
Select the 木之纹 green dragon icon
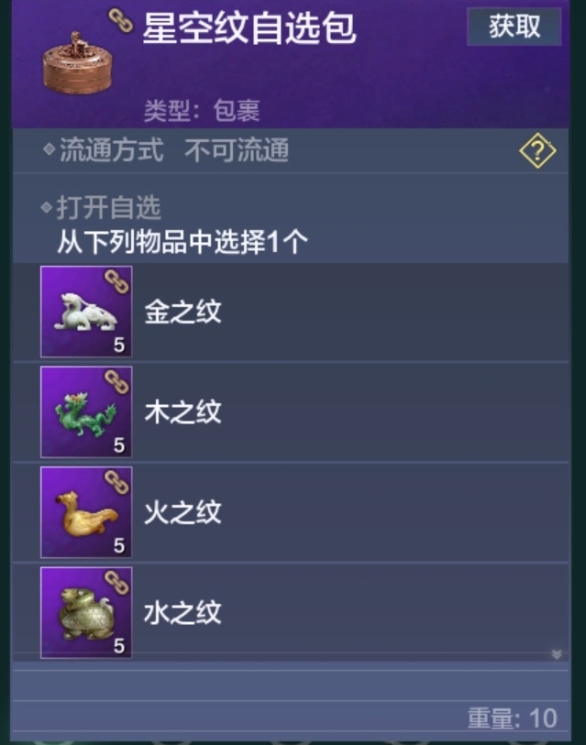click(x=86, y=412)
